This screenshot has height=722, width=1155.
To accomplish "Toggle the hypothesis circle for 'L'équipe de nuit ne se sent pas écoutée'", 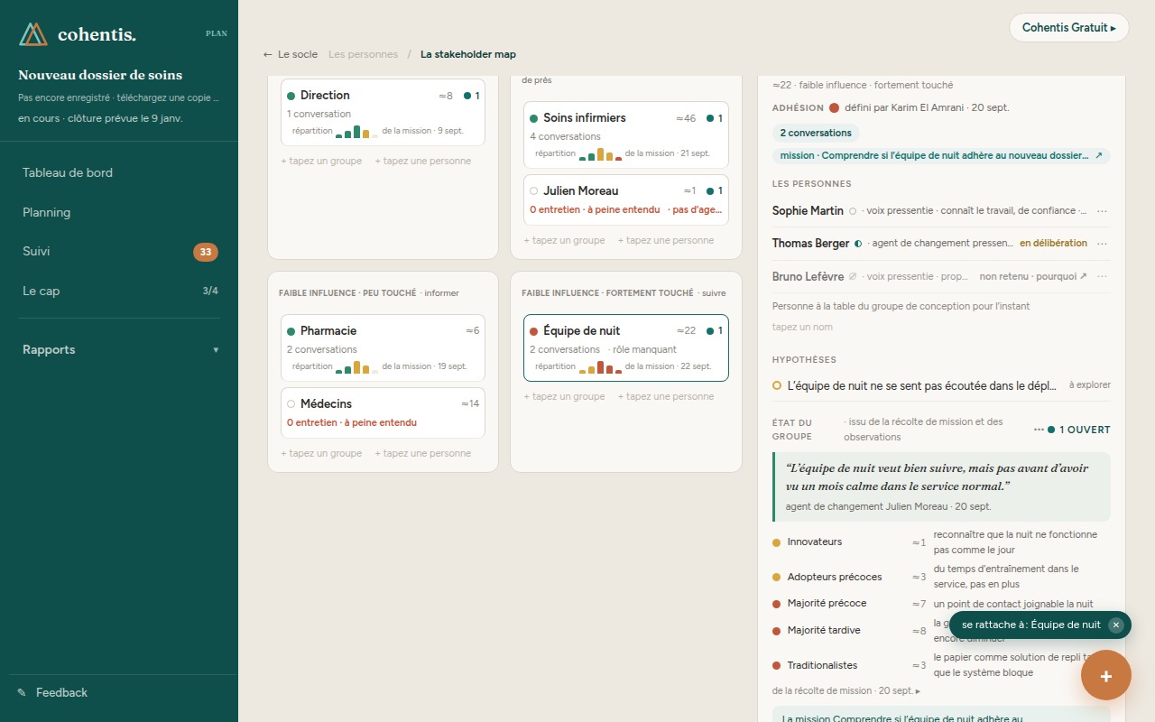I will pos(777,385).
